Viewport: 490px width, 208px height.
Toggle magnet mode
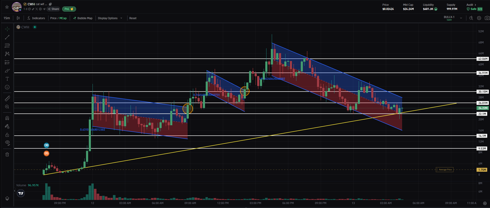pyautogui.click(x=7, y=118)
